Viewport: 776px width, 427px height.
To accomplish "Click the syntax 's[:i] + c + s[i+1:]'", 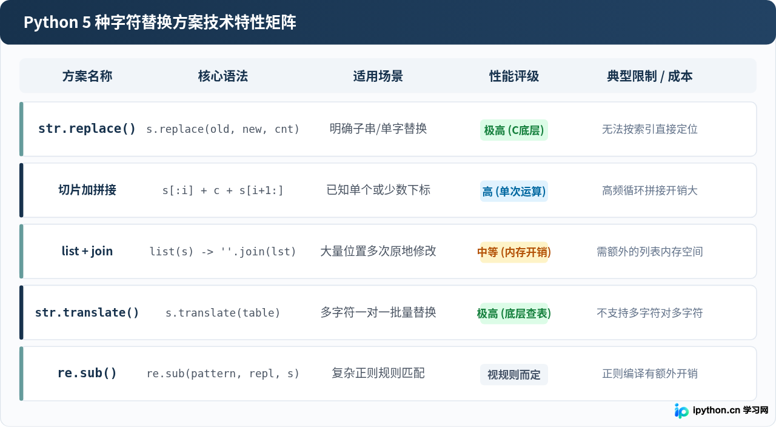I will [223, 190].
